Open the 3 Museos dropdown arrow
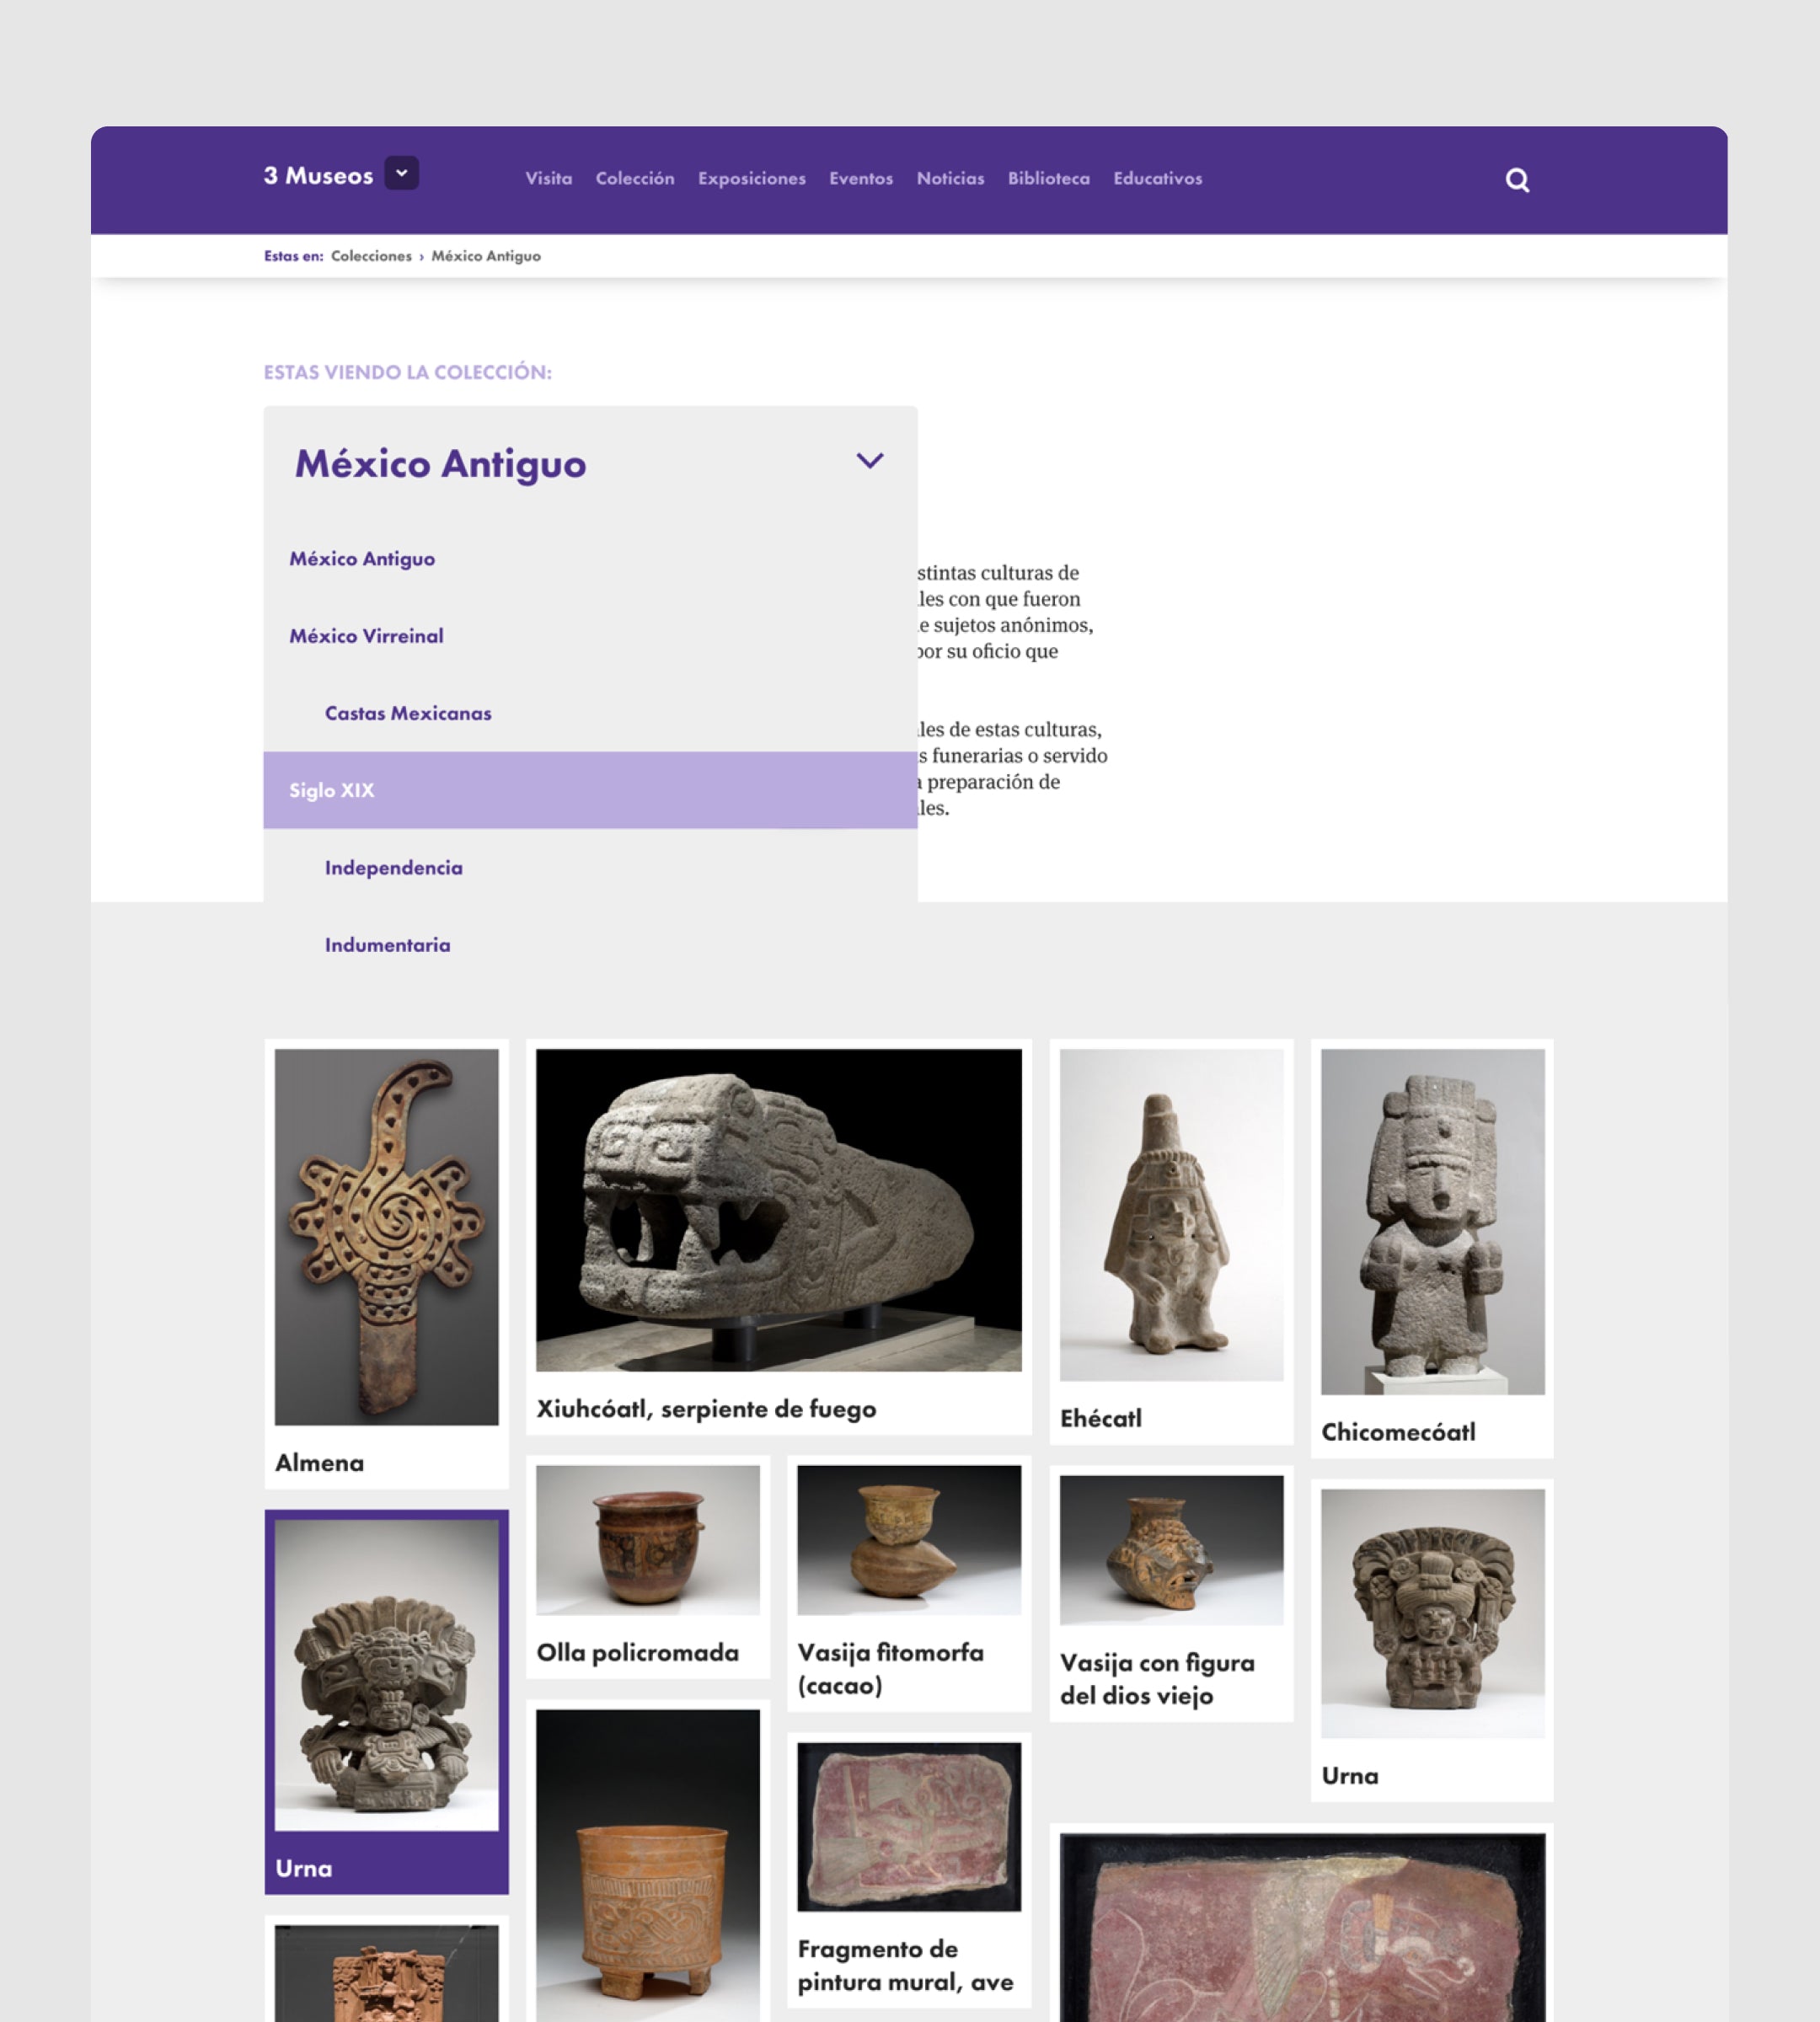The width and height of the screenshot is (1820, 2022). coord(401,173)
